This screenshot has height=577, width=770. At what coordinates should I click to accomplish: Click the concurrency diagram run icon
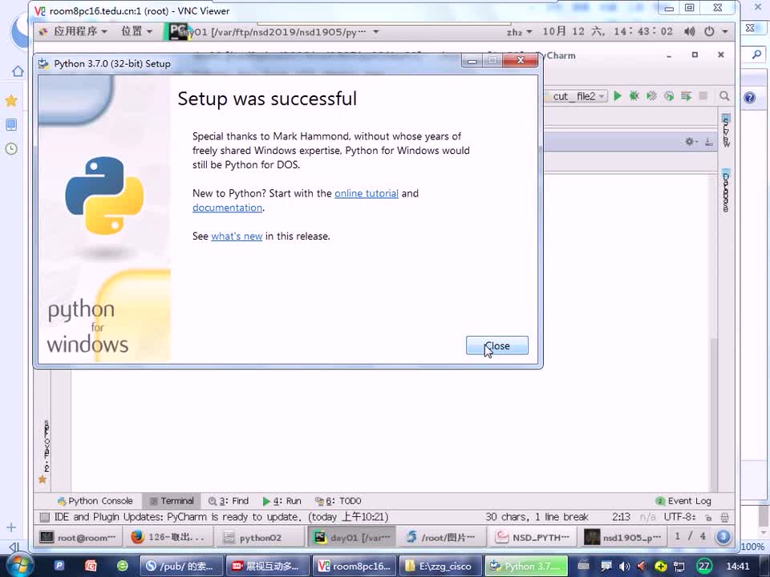686,96
